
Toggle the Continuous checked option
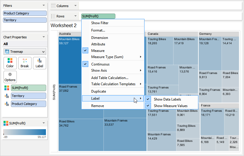coord(85,64)
